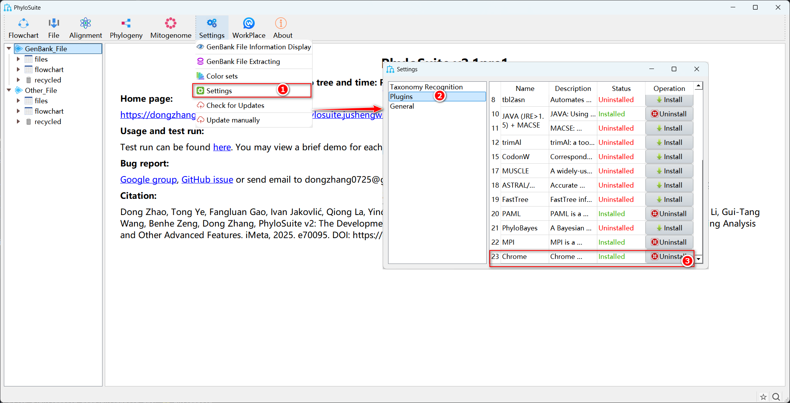Open Color sets menu entry

point(254,76)
